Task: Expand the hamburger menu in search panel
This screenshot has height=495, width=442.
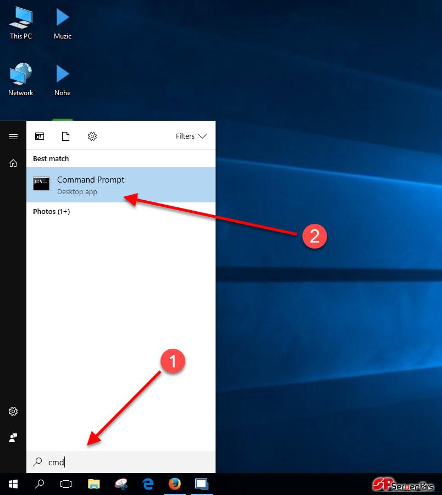Action: click(13, 136)
